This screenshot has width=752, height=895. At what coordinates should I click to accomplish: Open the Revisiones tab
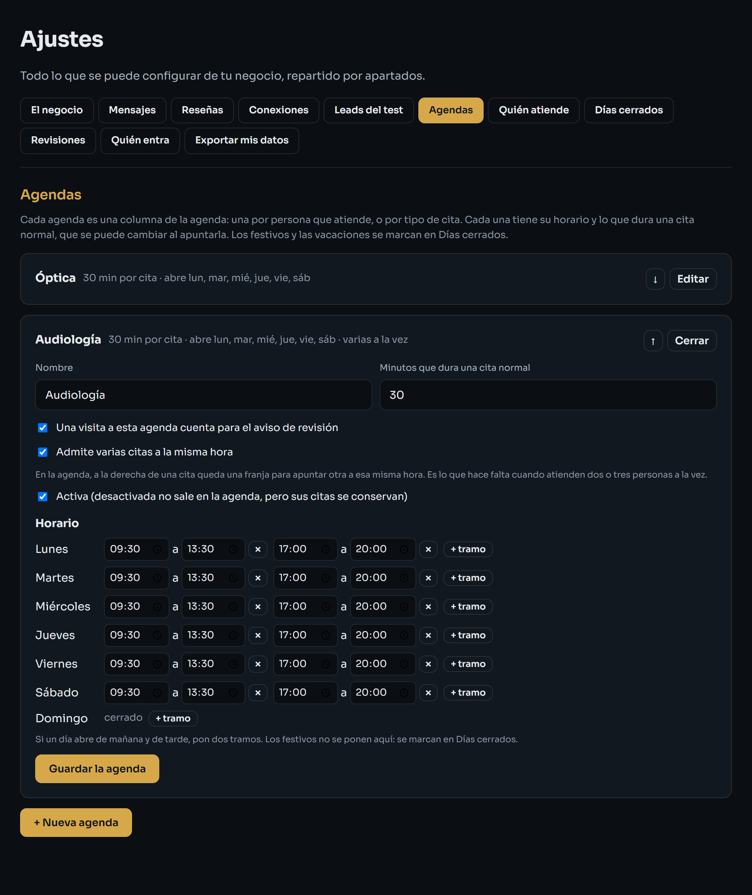pyautogui.click(x=58, y=141)
